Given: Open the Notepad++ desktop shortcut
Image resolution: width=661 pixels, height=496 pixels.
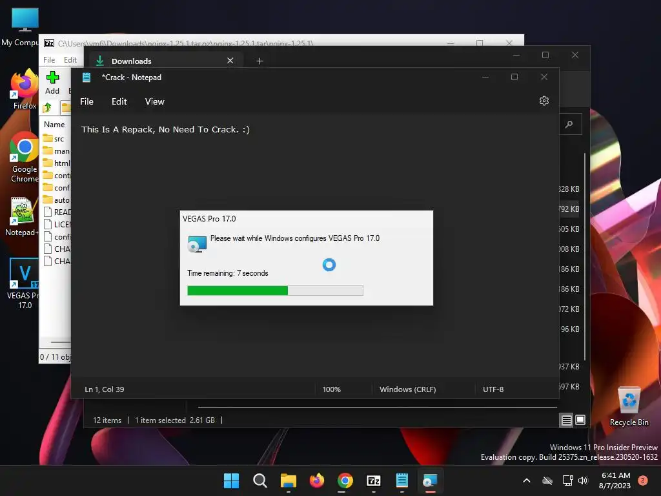Looking at the screenshot, I should [22, 217].
